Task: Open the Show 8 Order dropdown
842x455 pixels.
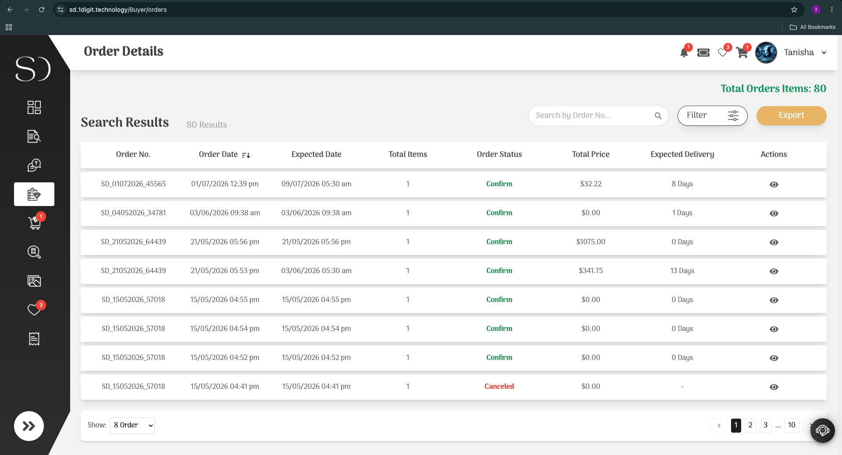Action: pos(132,425)
